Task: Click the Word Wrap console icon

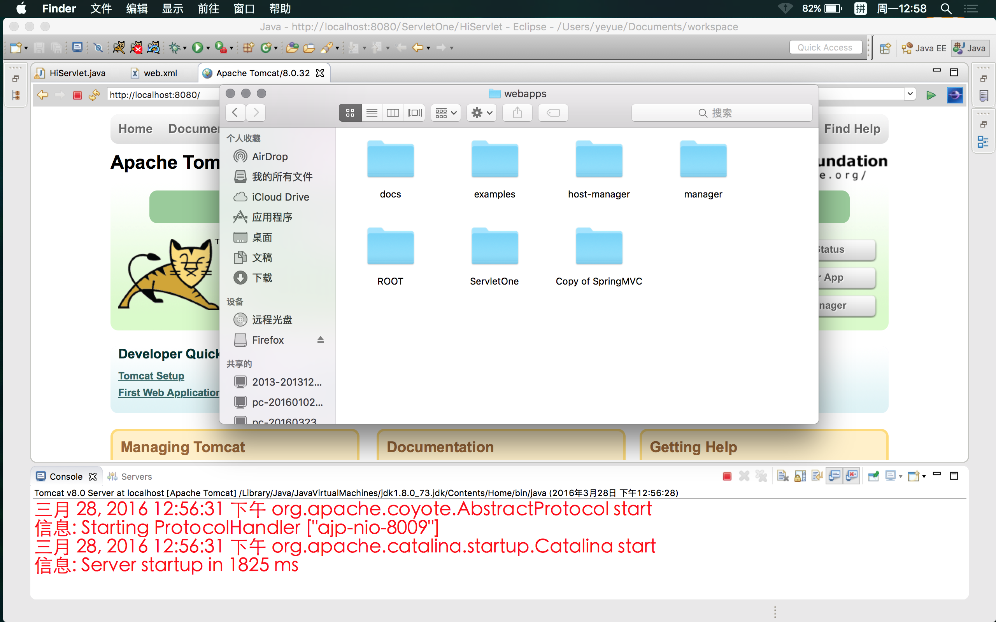Action: click(817, 476)
